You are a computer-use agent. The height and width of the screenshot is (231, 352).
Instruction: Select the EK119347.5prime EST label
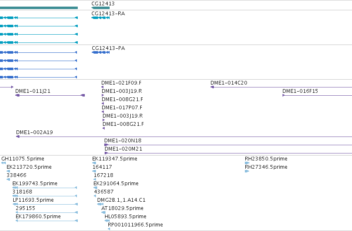click(115, 159)
